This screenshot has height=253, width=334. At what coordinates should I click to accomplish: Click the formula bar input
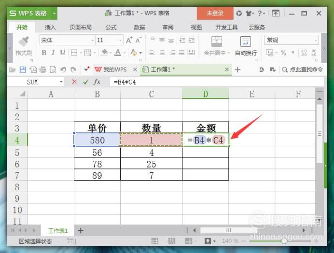(x=217, y=82)
